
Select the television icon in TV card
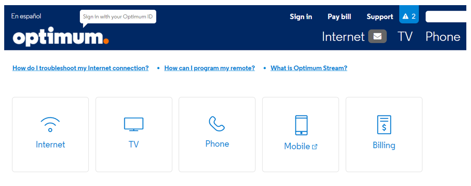(x=134, y=124)
